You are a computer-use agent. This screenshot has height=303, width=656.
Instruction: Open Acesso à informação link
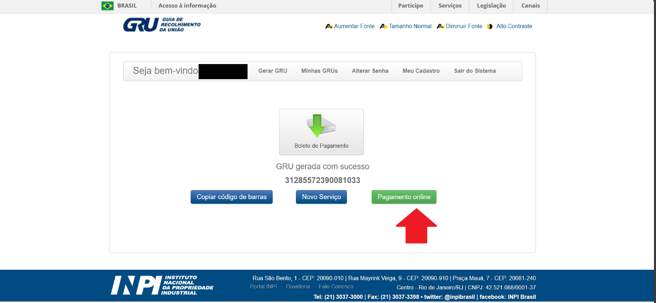(x=187, y=6)
